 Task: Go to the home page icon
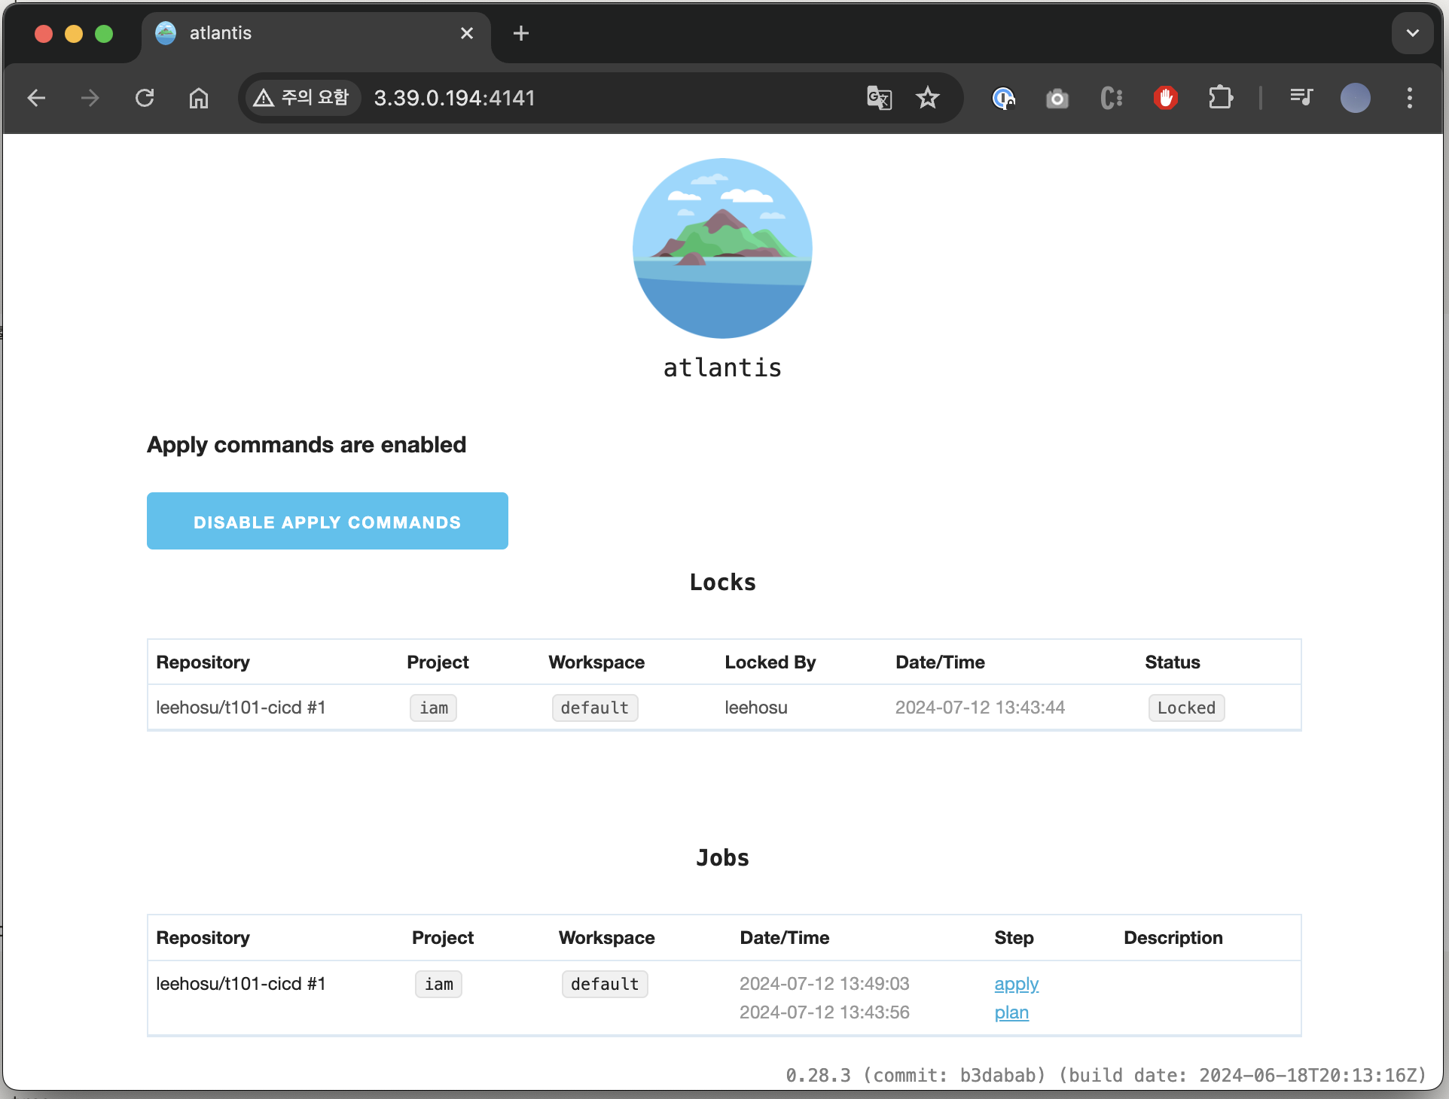pos(199,98)
